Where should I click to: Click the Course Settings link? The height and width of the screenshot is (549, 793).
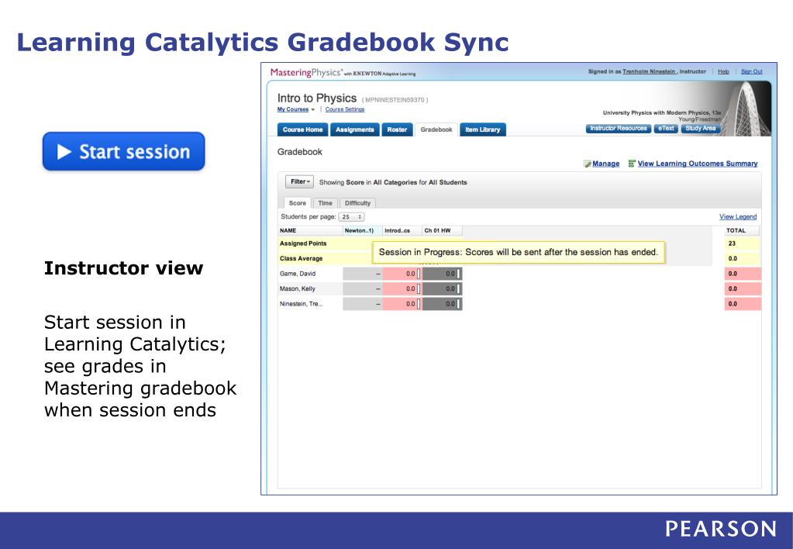tap(344, 109)
